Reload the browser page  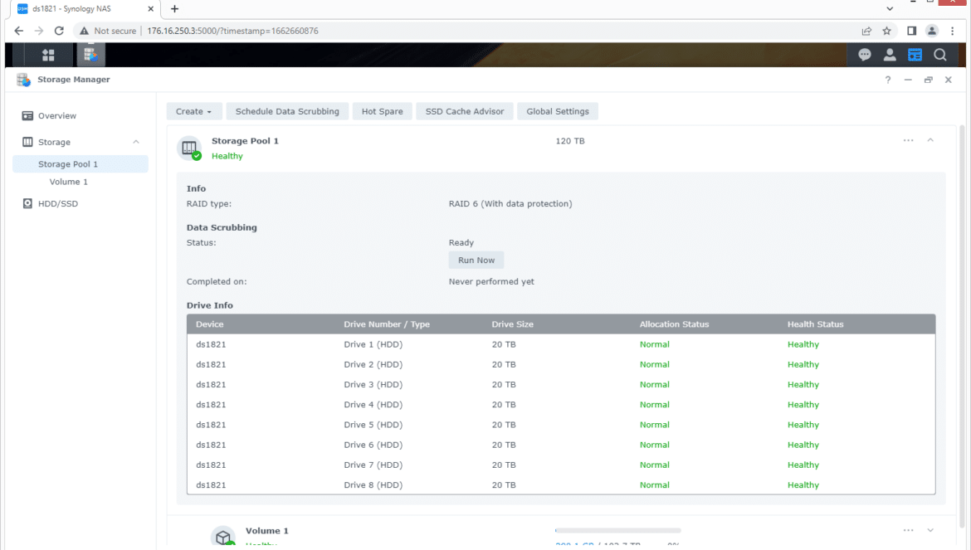pos(59,31)
